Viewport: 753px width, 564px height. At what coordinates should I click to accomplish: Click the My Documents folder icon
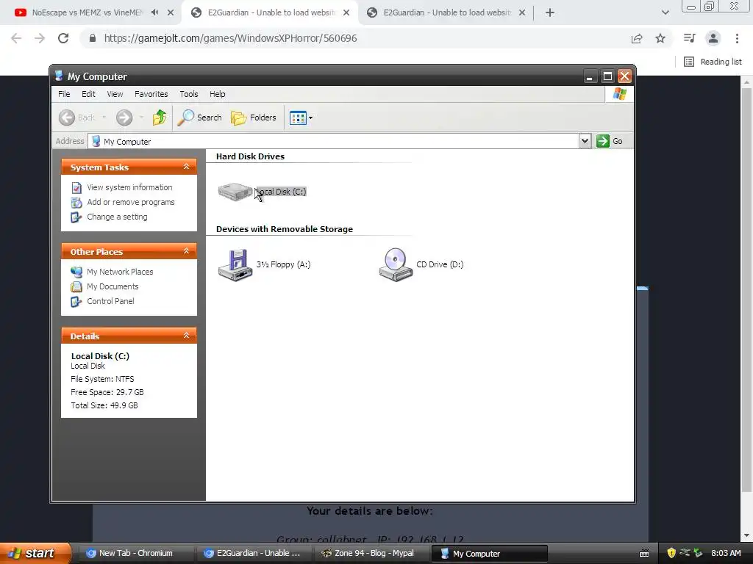(76, 287)
